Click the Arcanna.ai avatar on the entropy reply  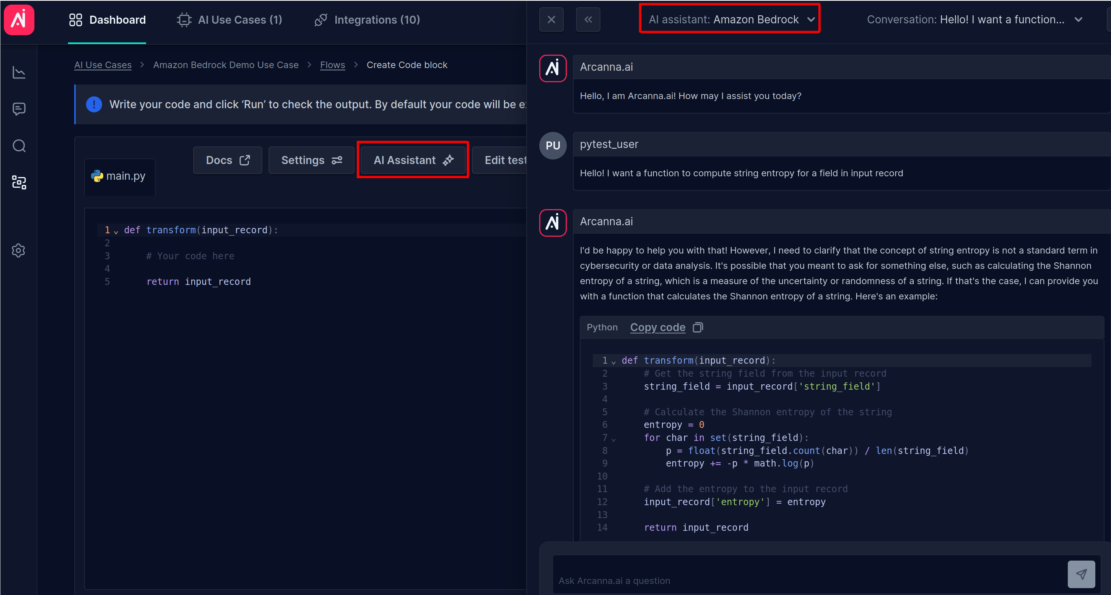553,223
